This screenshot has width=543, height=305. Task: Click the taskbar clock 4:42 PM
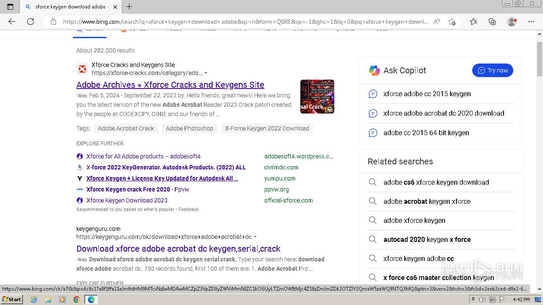click(521, 300)
